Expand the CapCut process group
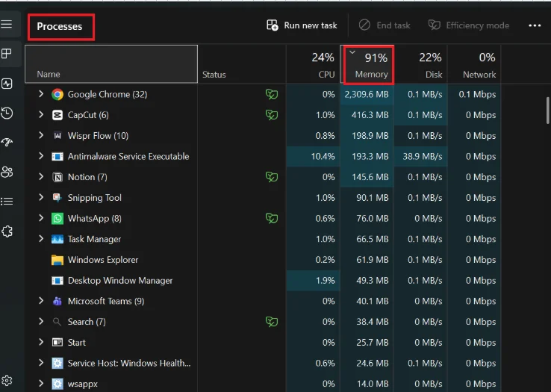Screen dimensions: 551x392 (x=41, y=114)
